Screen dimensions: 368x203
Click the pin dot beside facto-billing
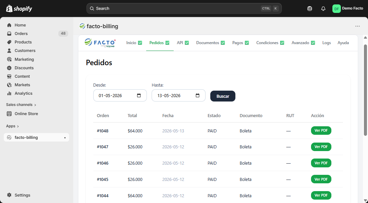coord(65,138)
